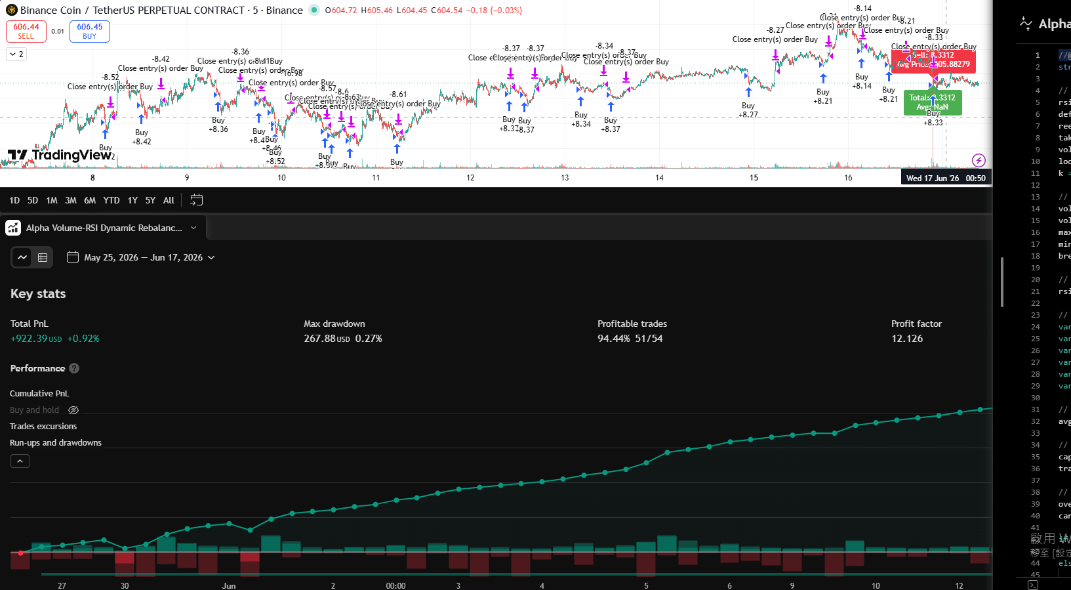The height and width of the screenshot is (590, 1071).
Task: Select the 1D time range
Action: (x=14, y=200)
